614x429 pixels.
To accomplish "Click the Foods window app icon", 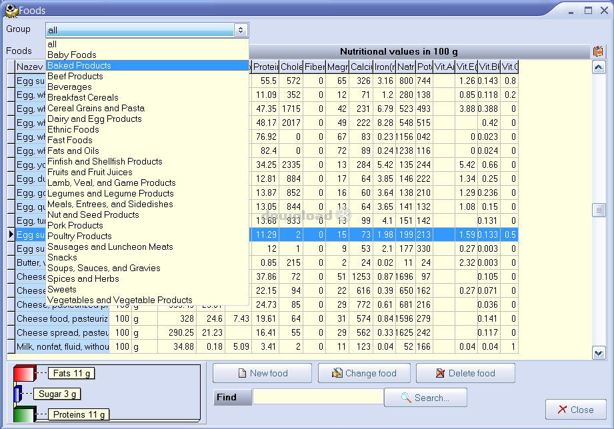I will (12, 11).
